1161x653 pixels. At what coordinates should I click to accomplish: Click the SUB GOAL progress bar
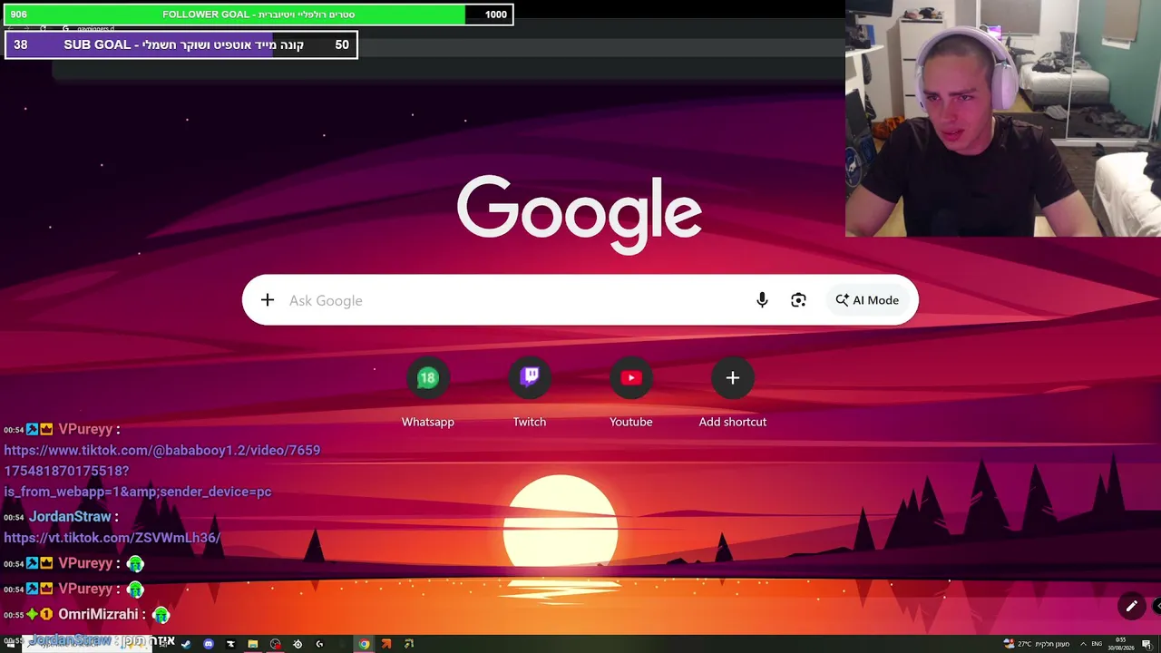[x=181, y=44]
